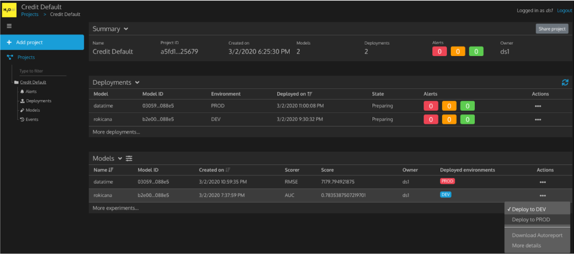
Task: Click the refresh deployments icon
Action: coord(565,82)
